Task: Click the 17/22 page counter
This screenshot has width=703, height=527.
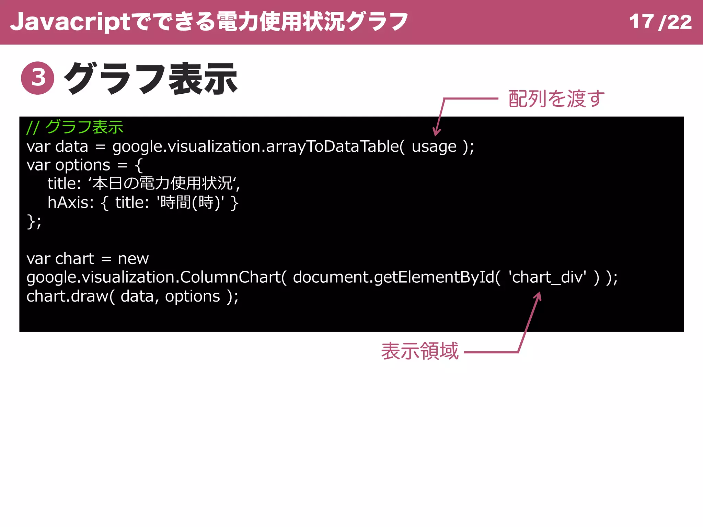Action: click(x=660, y=22)
